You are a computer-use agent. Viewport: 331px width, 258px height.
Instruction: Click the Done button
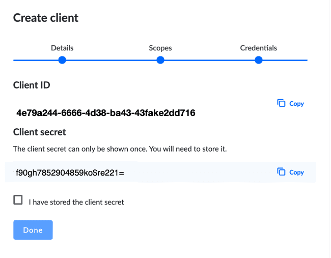[33, 230]
